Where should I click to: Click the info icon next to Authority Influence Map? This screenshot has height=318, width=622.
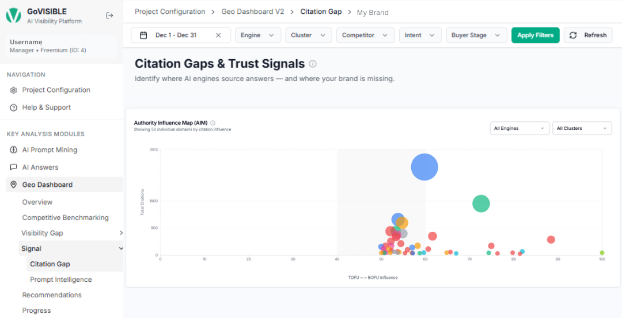coord(213,122)
